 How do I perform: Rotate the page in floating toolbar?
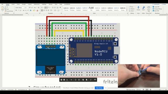91,80
